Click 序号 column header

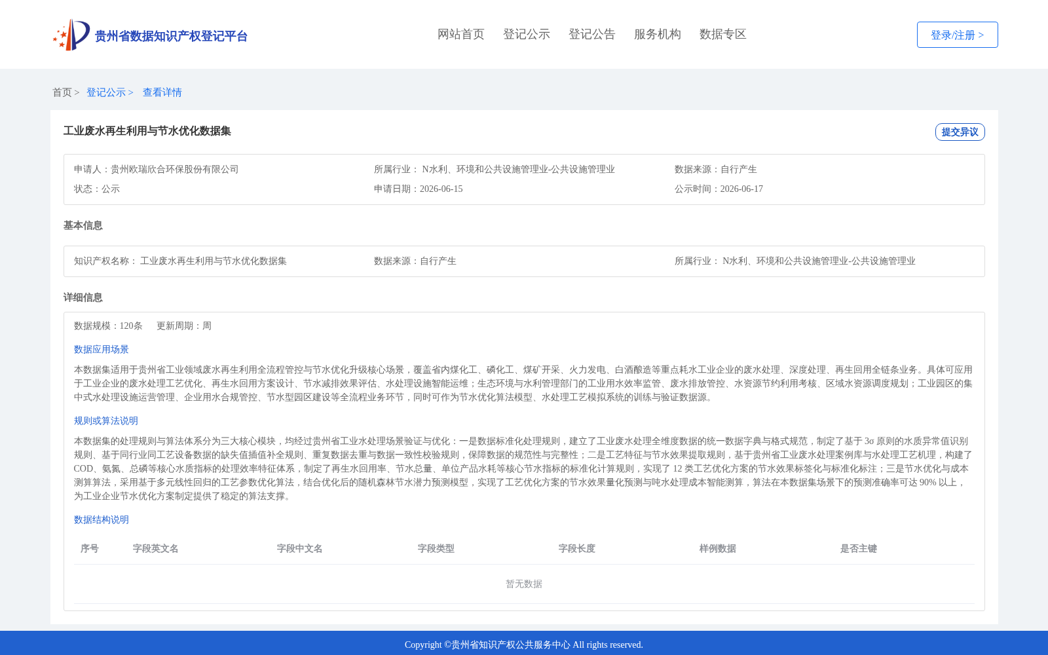[x=90, y=548]
